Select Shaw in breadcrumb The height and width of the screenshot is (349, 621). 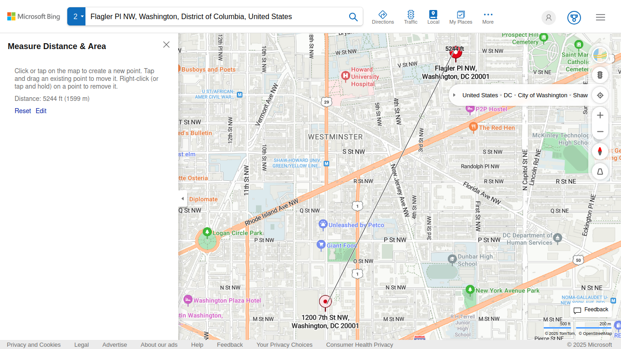(x=581, y=95)
